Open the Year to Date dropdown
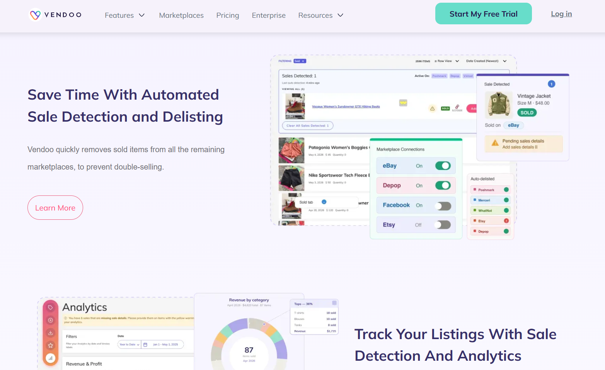605x370 pixels. coord(129,345)
